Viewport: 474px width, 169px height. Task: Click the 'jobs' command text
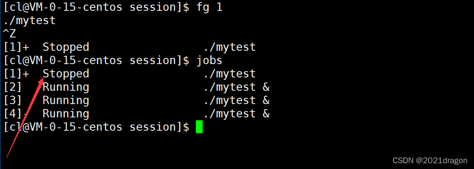pyautogui.click(x=210, y=61)
